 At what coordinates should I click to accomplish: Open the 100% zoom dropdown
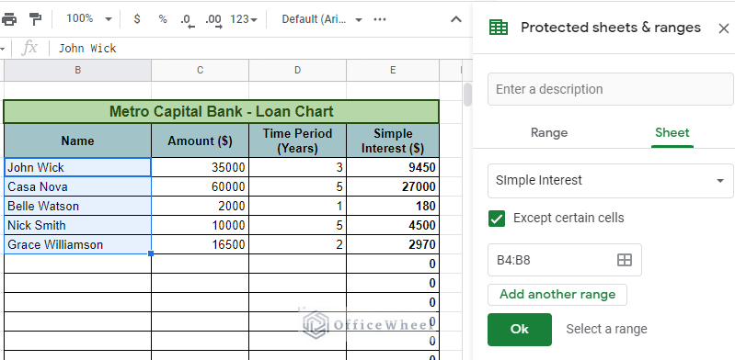click(x=88, y=19)
